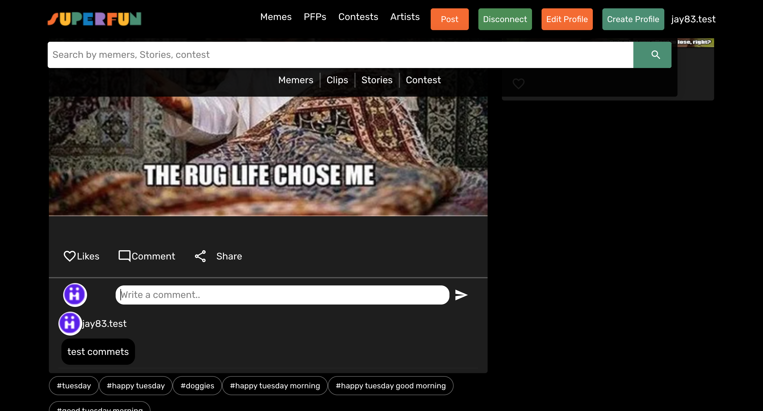Click heart icon on right sidebar card
Screen dimensions: 763x411
pos(518,84)
